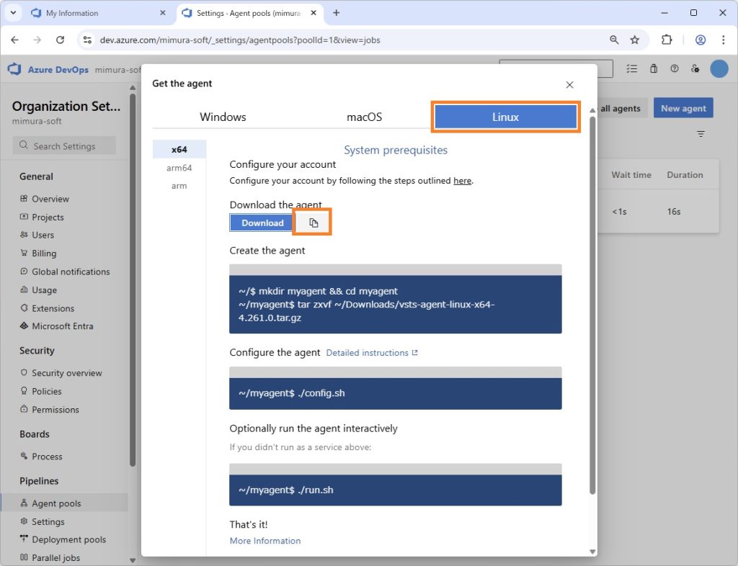The width and height of the screenshot is (738, 566).
Task: Choose the arm64 architecture option
Action: (x=179, y=168)
